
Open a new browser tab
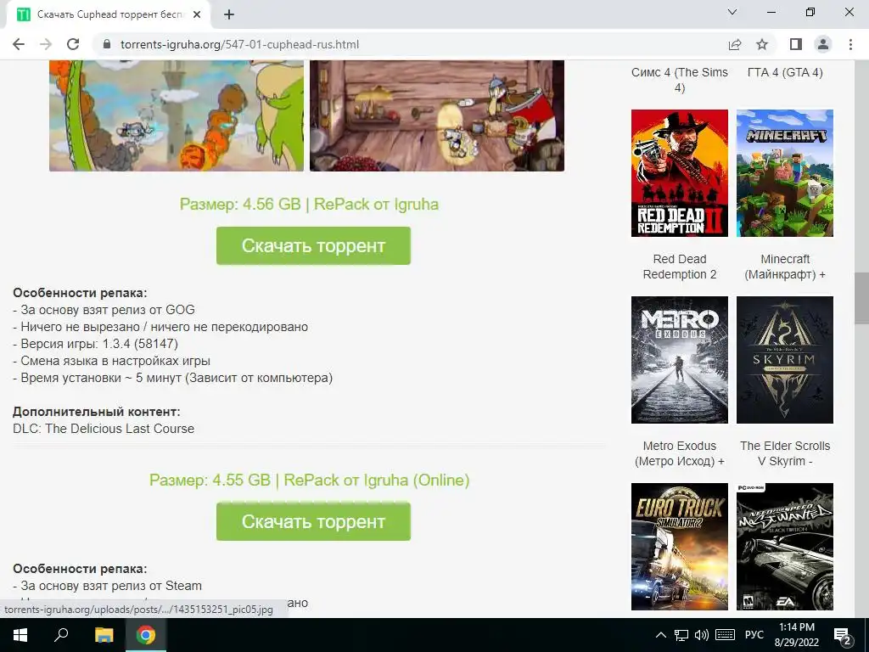[229, 15]
